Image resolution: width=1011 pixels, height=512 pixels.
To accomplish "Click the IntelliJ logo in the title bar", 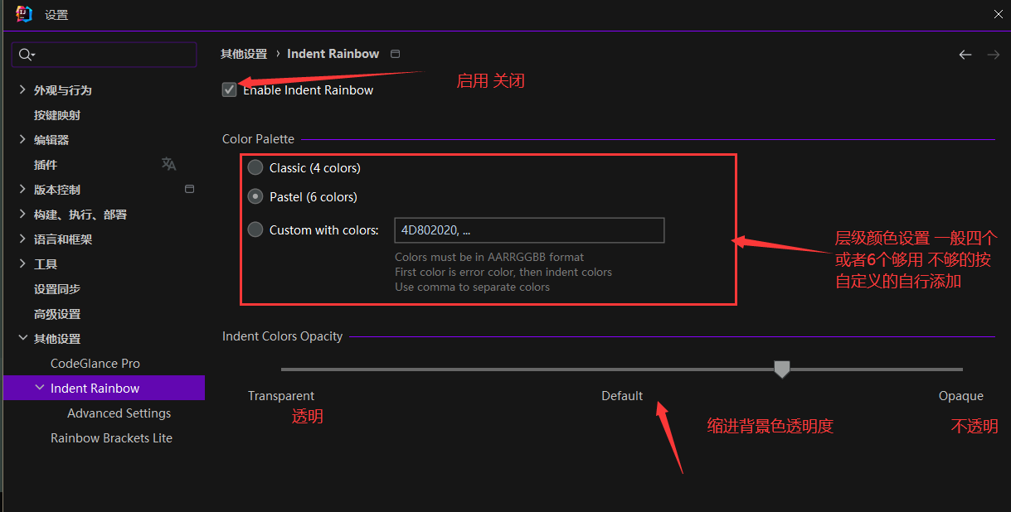I will click(x=24, y=14).
